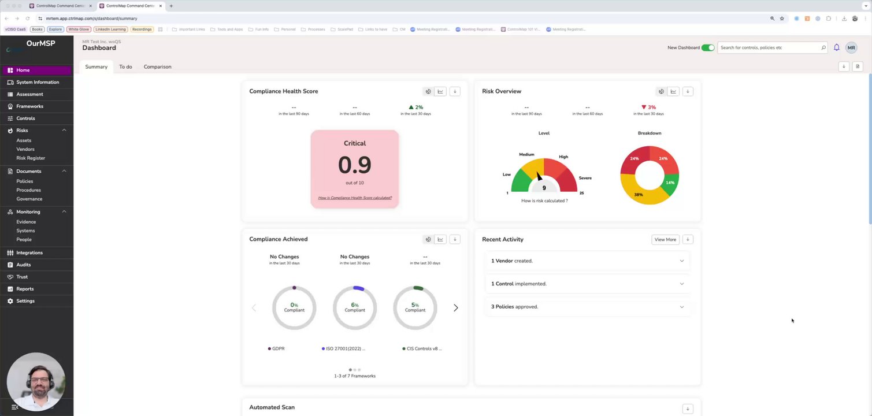Switch Compliance Health Score to pie view

tap(428, 91)
